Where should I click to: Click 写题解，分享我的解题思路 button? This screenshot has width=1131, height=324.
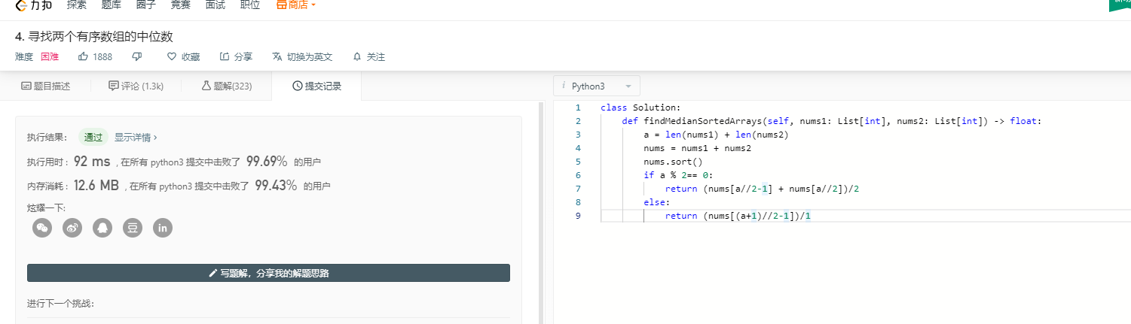[268, 273]
